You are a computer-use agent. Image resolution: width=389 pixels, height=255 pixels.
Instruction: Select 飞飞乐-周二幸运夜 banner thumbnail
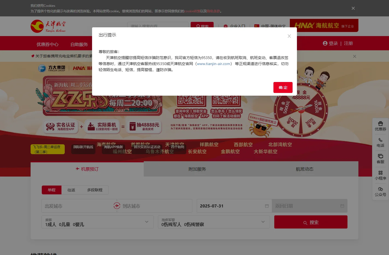coord(48,149)
